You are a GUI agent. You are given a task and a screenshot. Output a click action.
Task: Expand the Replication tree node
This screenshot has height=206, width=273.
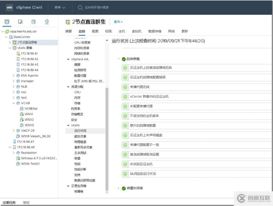[14, 153]
